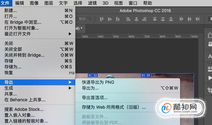Click the play actions panel icon

pos(210,78)
